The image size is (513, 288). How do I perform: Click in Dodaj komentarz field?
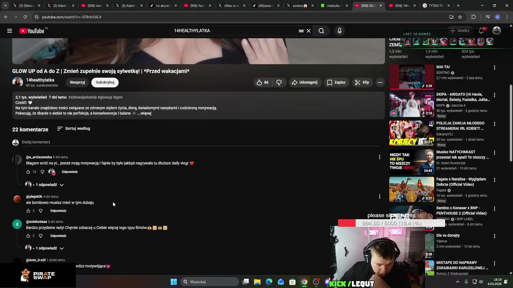click(x=200, y=142)
